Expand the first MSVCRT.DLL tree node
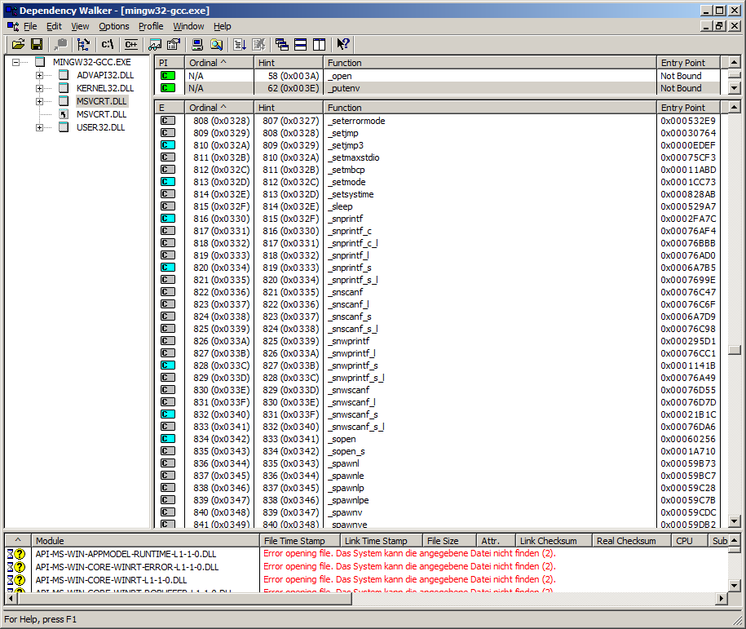 (39, 101)
